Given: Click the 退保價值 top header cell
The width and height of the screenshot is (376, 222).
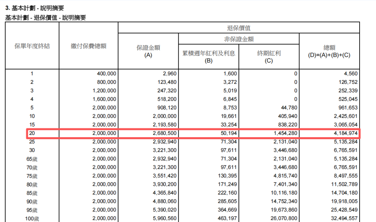Looking at the screenshot, I should [x=239, y=28].
